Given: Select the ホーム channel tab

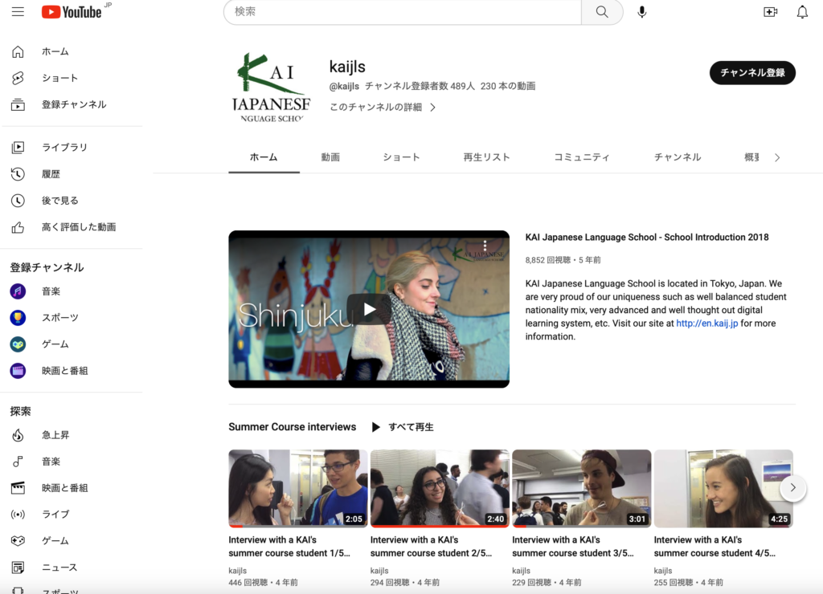Looking at the screenshot, I should [264, 157].
